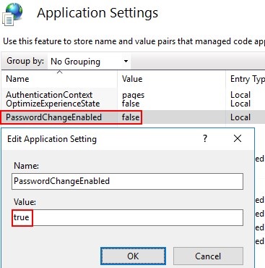Open dialog help question mark
The height and width of the screenshot is (268, 265).
205,138
